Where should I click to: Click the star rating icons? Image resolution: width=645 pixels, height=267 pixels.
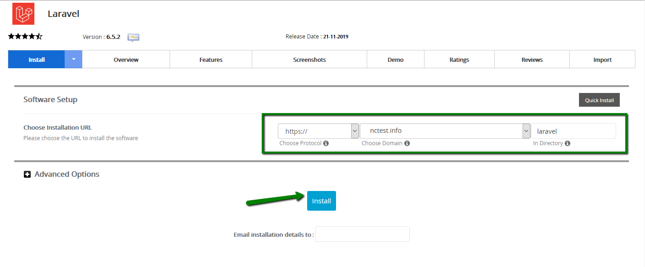coord(25,37)
